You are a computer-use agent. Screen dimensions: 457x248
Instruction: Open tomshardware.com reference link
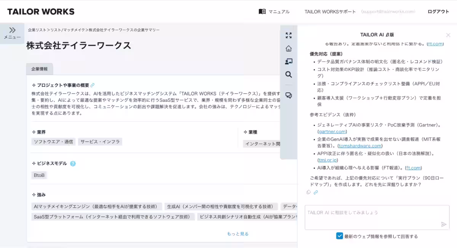click(x=360, y=146)
